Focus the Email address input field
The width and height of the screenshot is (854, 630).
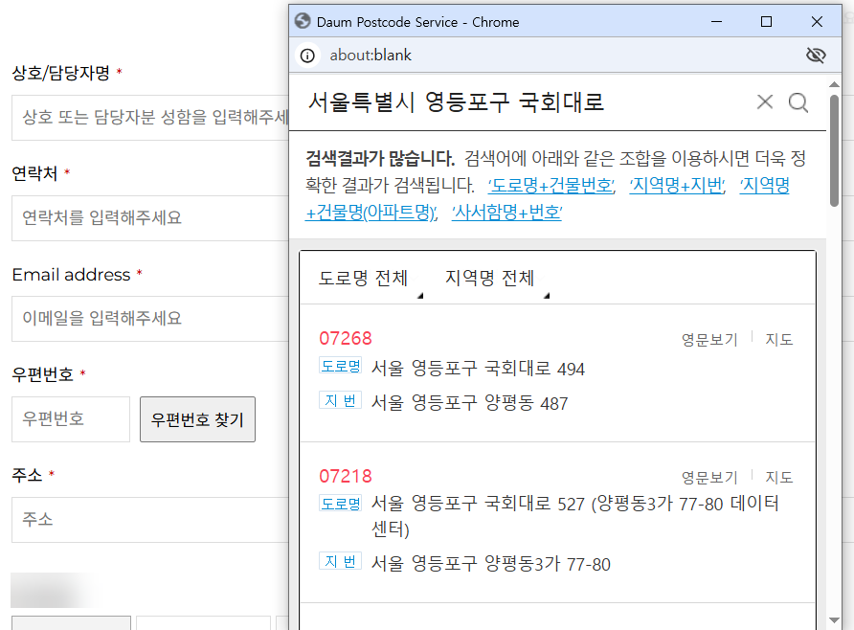(x=150, y=319)
